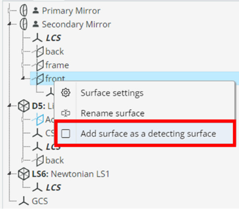Select the back surface under D5

54,160
